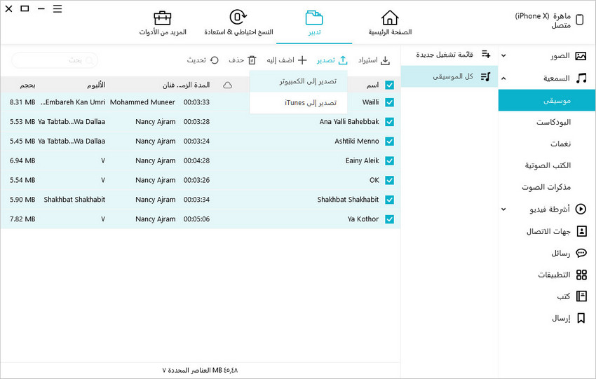Viewport: 596px width, 379px height.
Task: Switch to the تدبير manage tab
Action: (314, 23)
